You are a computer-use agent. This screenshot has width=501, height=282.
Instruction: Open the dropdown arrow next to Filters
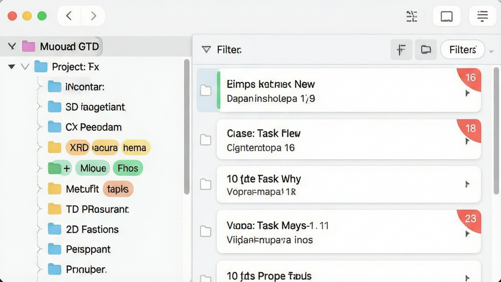point(491,51)
